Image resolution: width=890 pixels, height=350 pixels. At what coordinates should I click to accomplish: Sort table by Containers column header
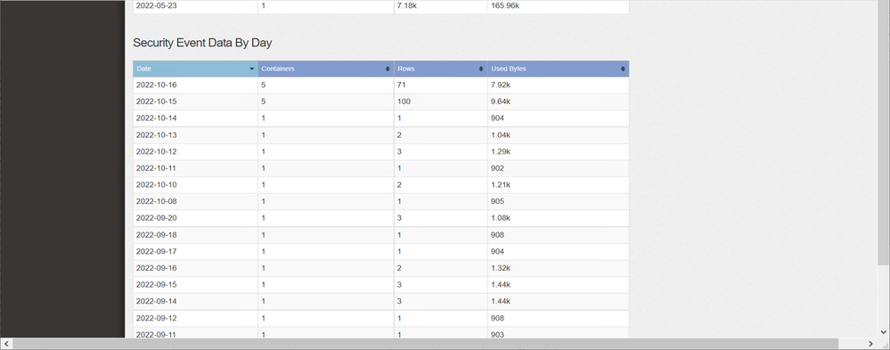pos(326,69)
